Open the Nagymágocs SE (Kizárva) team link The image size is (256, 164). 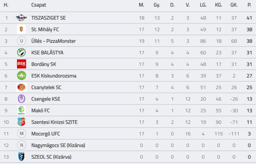click(x=58, y=145)
